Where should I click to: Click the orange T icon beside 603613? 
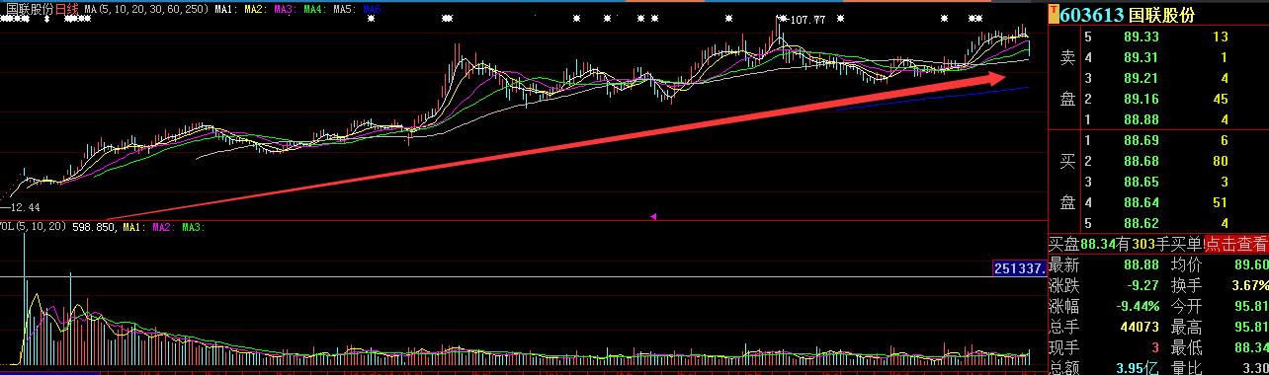coord(1054,15)
